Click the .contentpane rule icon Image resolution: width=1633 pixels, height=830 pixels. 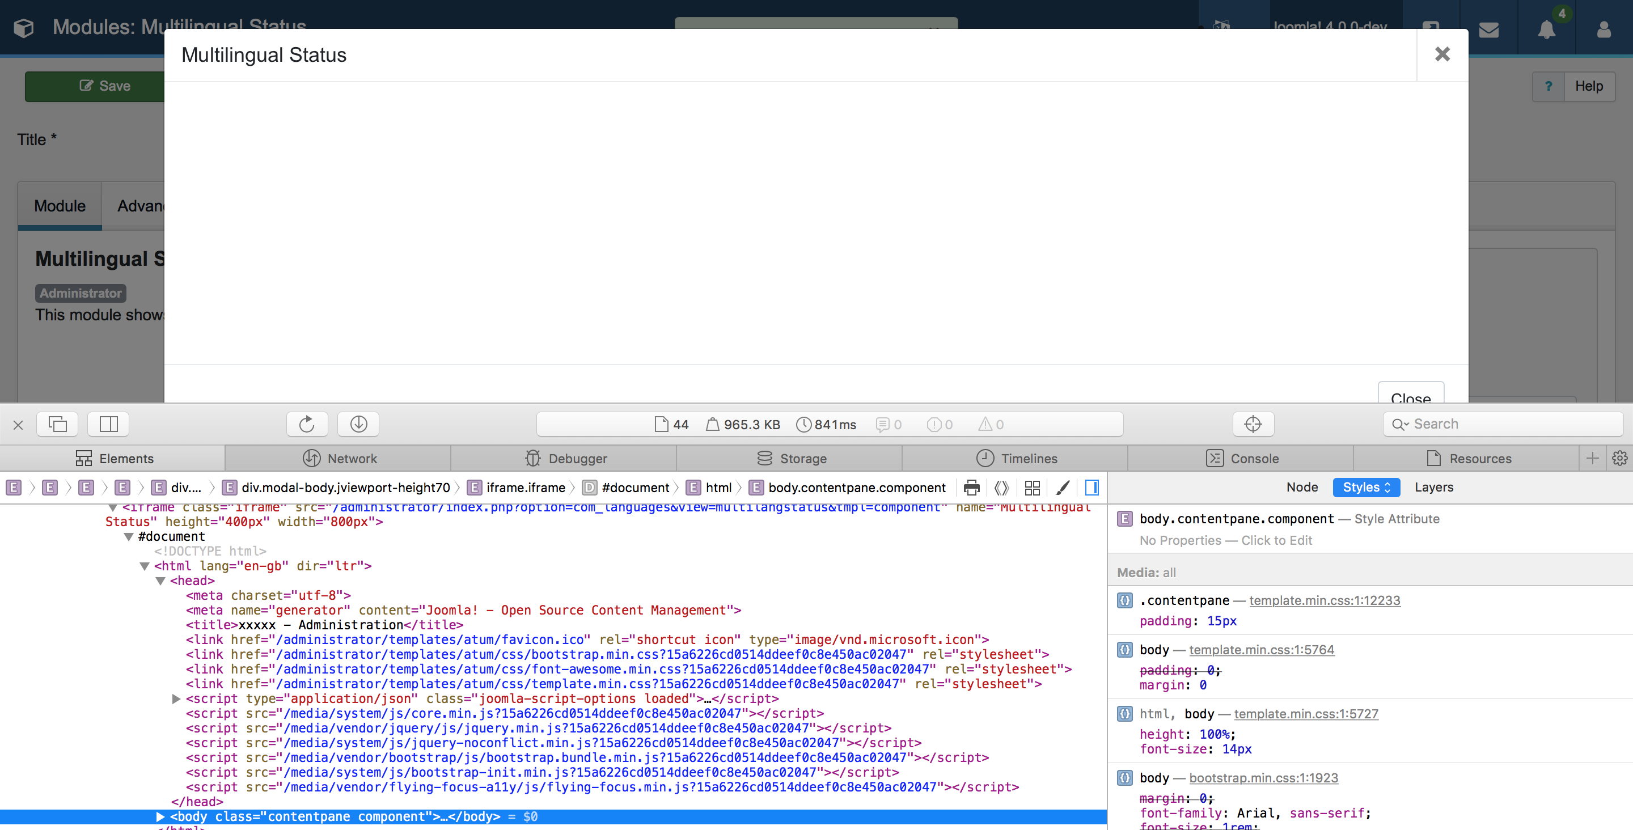point(1124,600)
